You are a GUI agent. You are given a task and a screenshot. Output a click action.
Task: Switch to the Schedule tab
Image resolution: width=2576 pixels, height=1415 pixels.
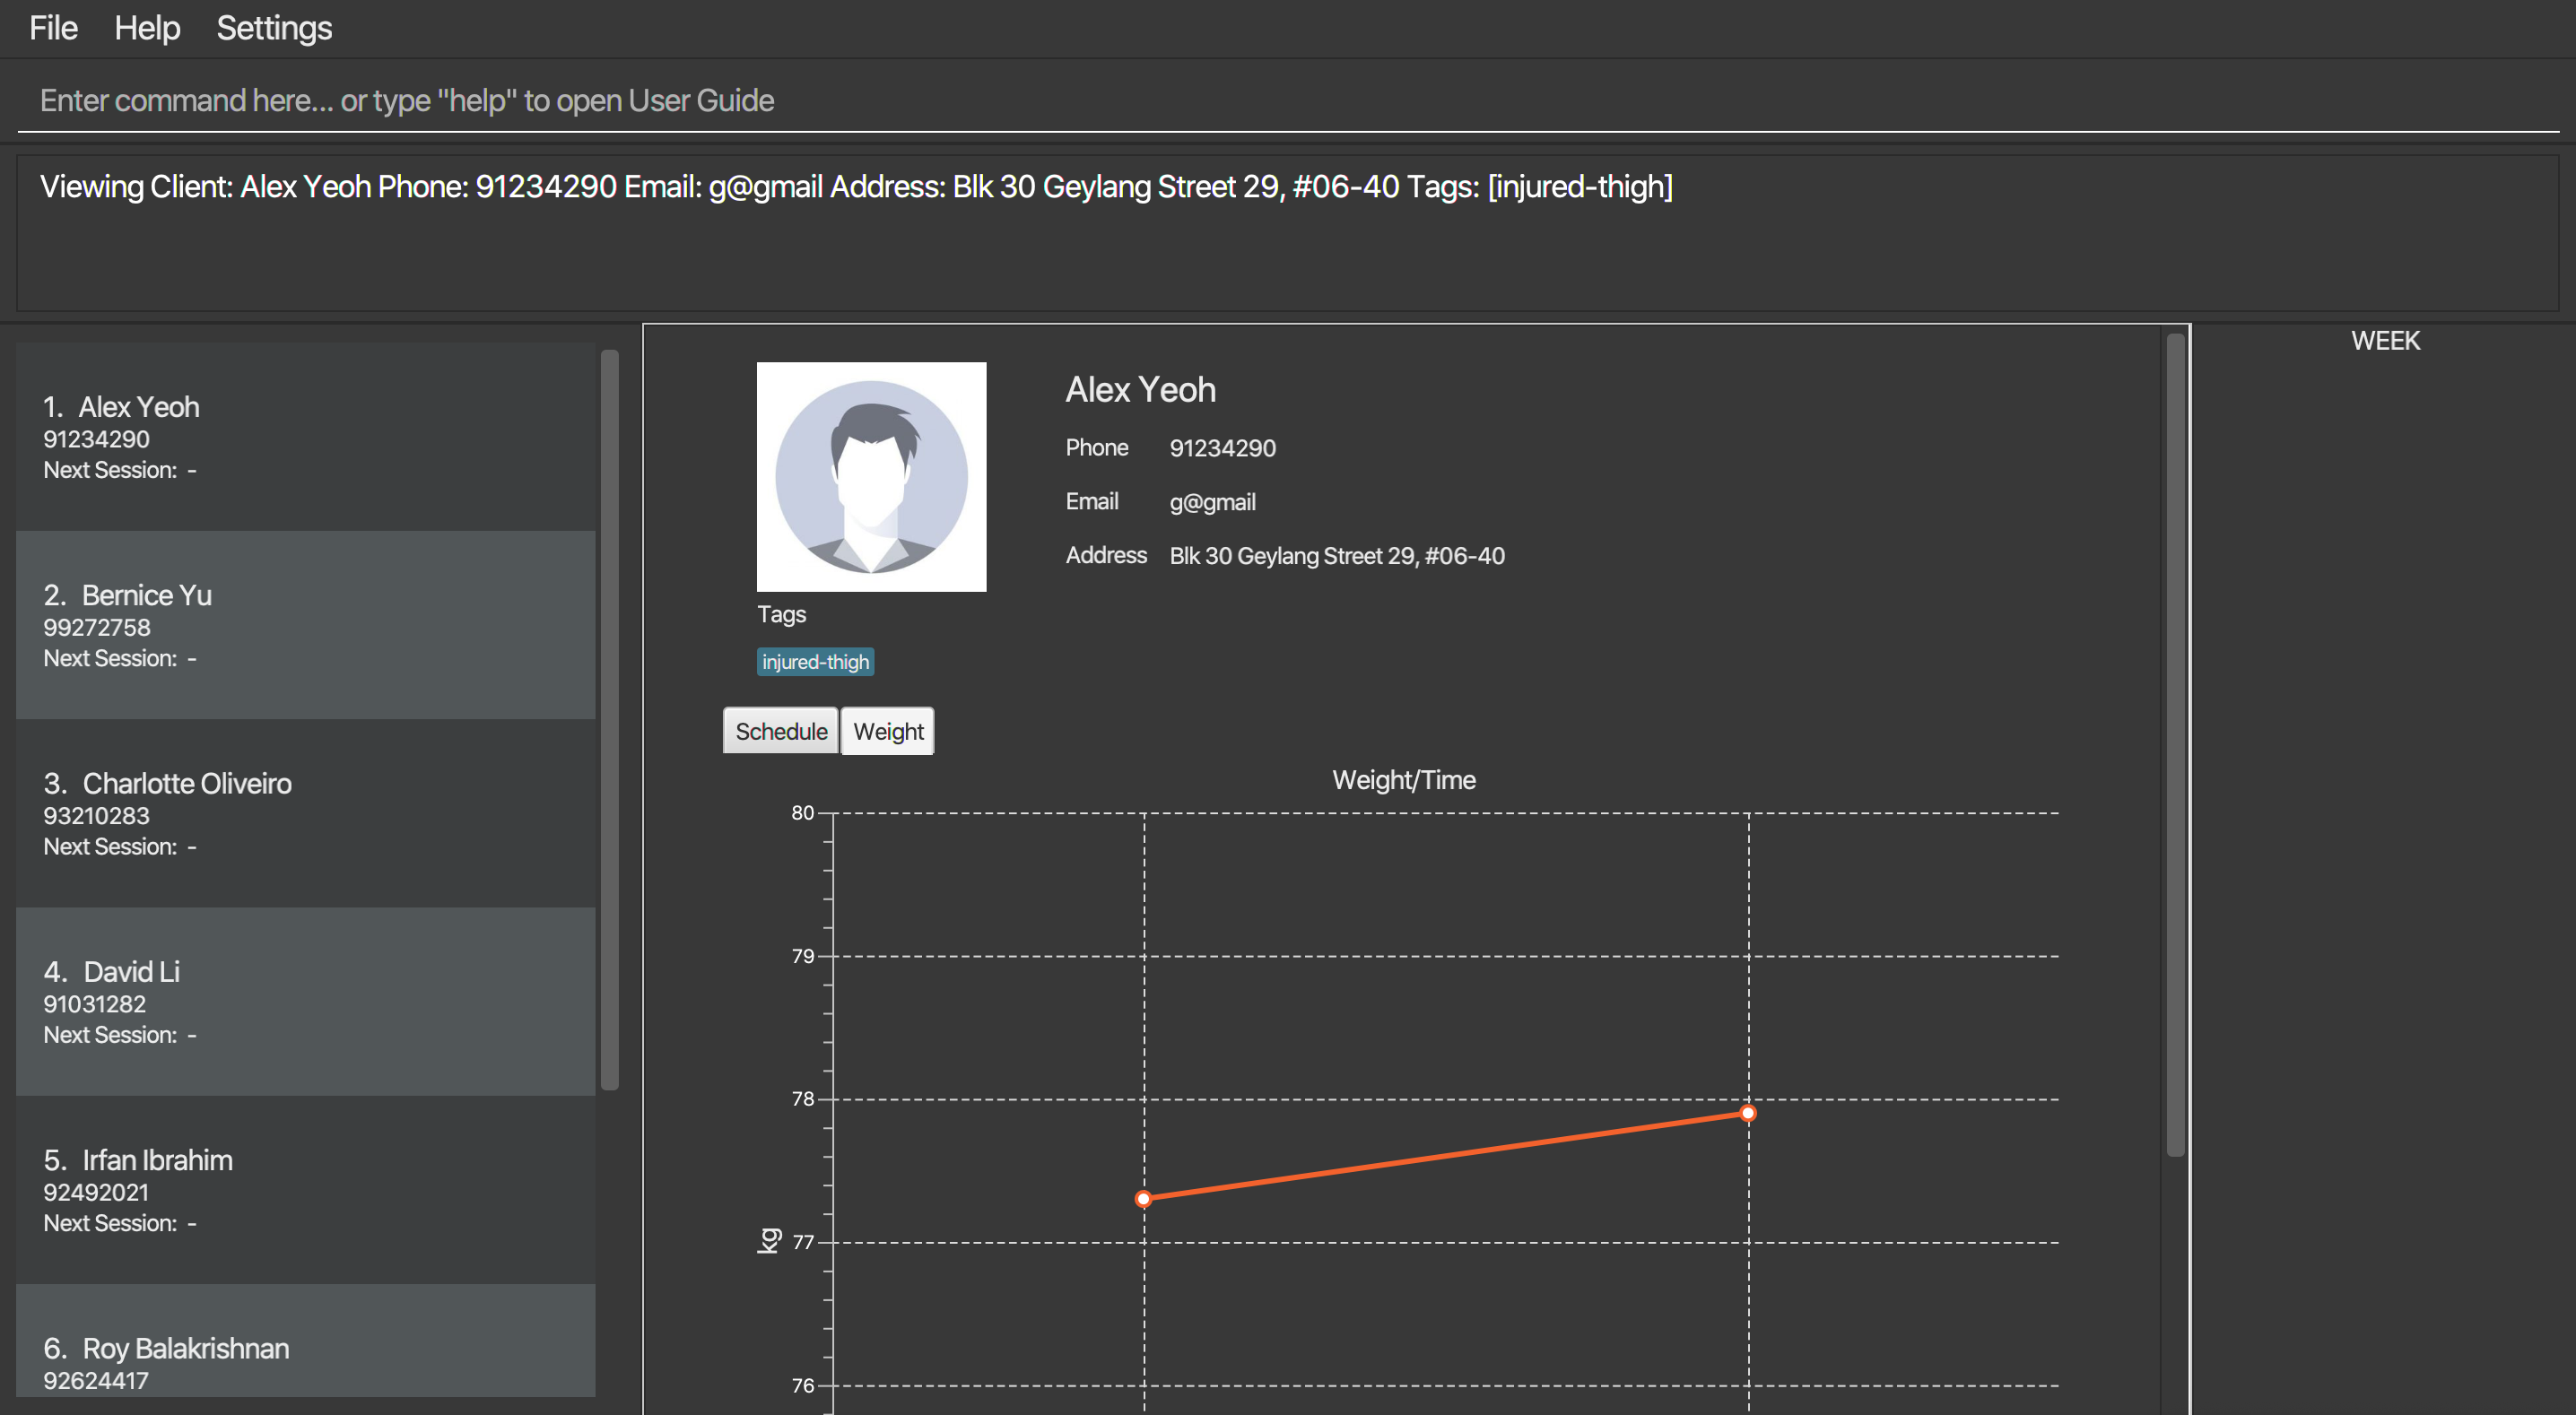(x=781, y=731)
